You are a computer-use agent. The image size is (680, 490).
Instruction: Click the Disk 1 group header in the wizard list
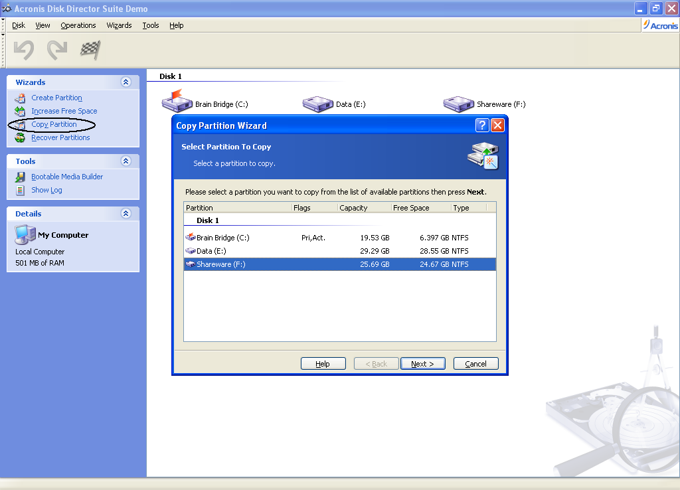pos(208,220)
